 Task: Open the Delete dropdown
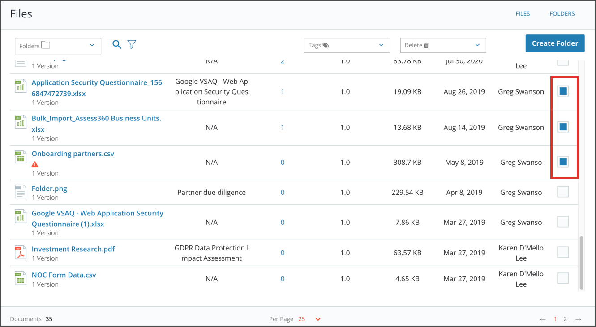point(443,45)
